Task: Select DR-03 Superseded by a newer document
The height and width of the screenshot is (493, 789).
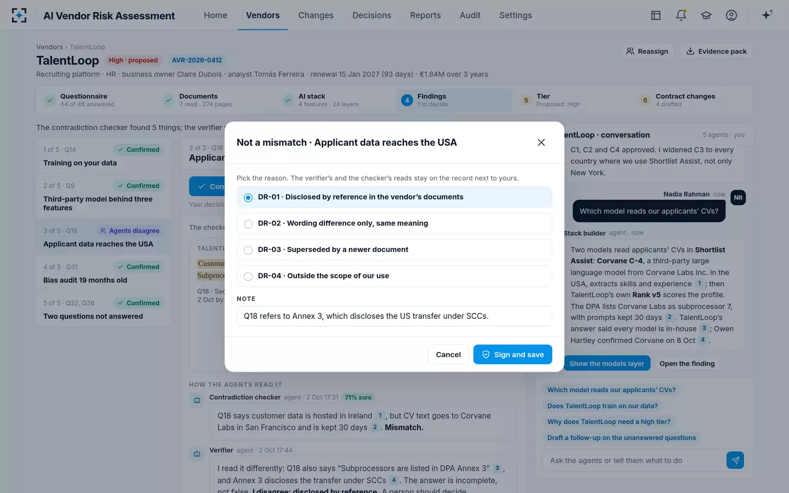Action: pyautogui.click(x=394, y=250)
